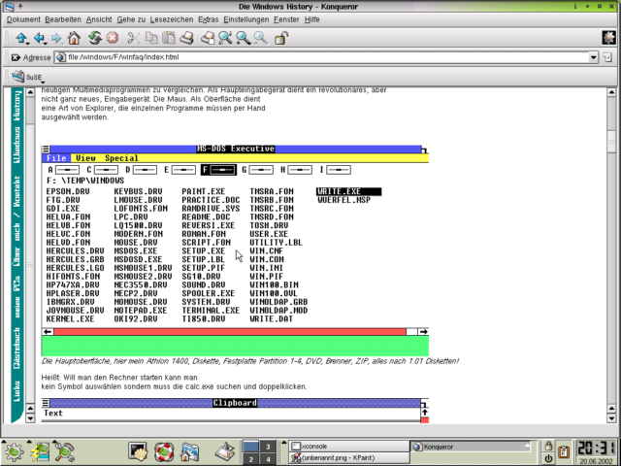The height and width of the screenshot is (466, 621).
Task: Increase font size with magnifier icon
Action: [243, 38]
